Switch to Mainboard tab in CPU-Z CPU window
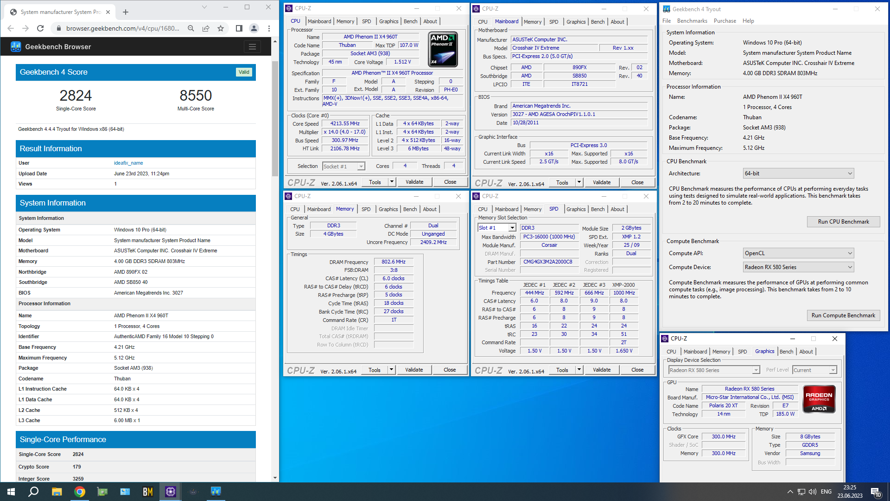Viewport: 890px width, 501px height. [x=319, y=21]
